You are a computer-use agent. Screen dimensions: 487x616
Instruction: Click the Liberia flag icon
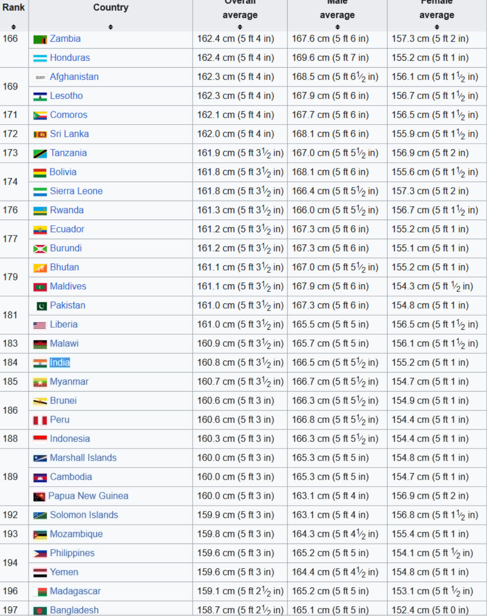coord(40,325)
